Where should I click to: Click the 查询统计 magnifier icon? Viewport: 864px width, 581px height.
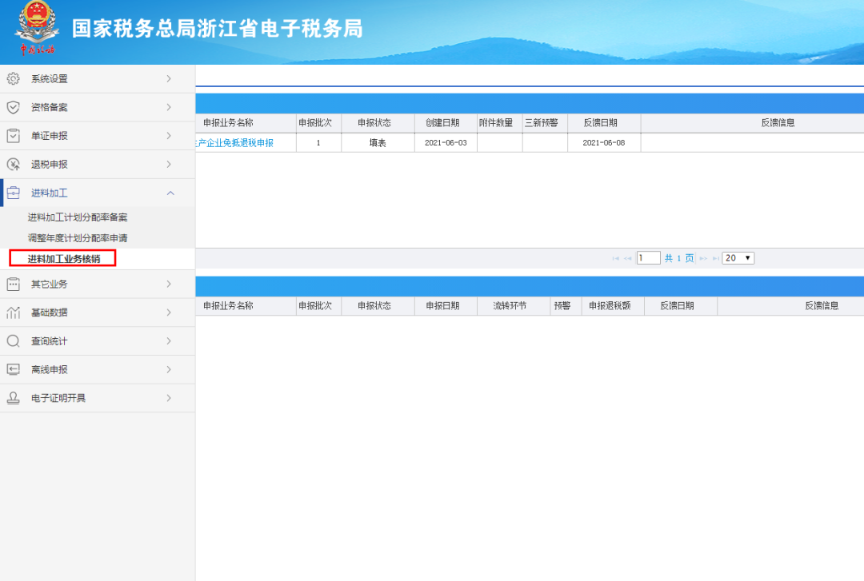[x=14, y=341]
